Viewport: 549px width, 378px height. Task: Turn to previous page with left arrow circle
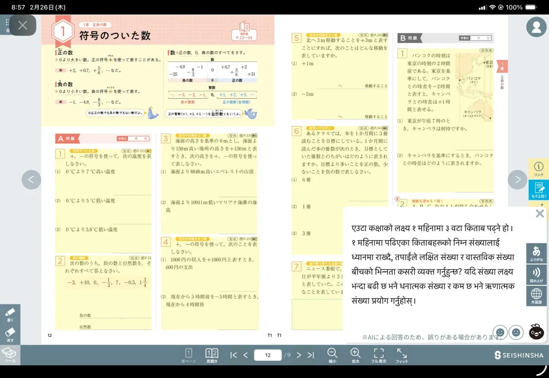pyautogui.click(x=31, y=180)
